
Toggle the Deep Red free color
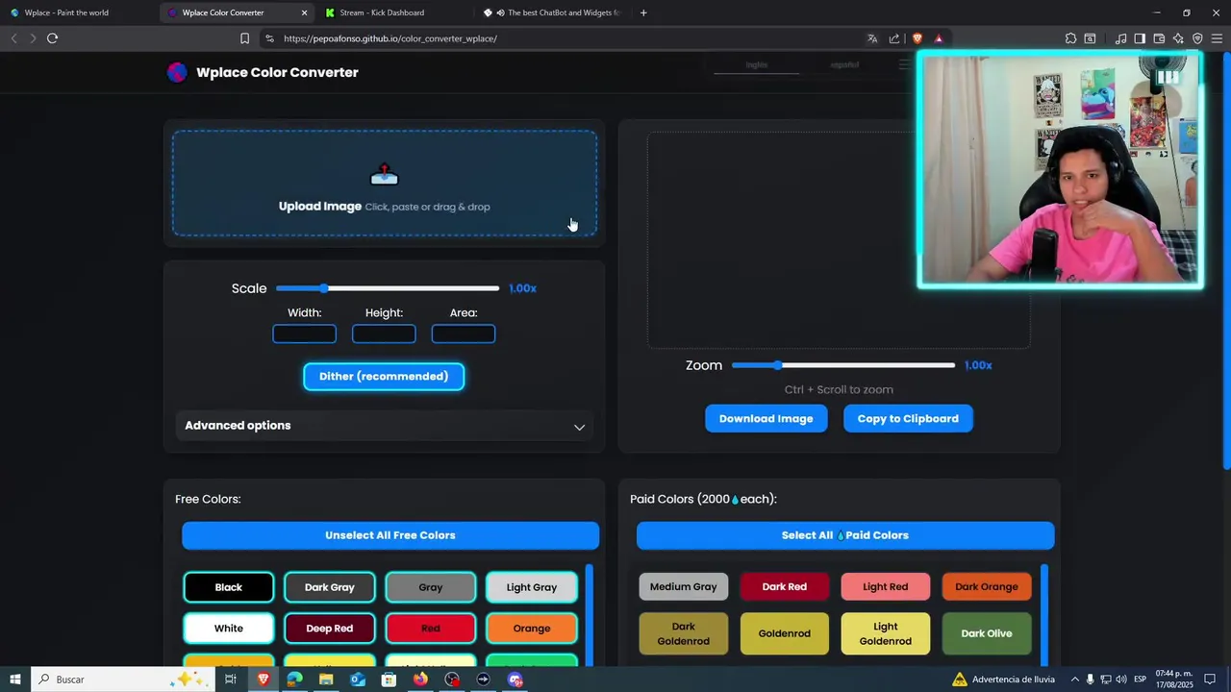click(330, 629)
